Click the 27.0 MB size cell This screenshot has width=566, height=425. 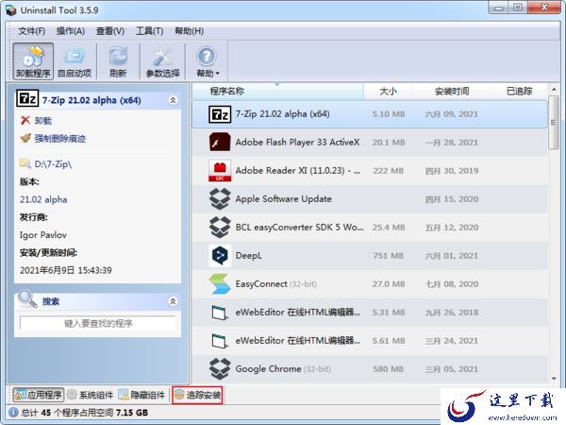tap(388, 284)
